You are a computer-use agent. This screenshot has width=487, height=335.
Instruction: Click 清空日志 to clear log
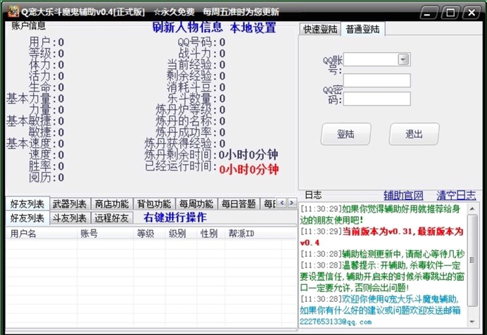click(456, 195)
